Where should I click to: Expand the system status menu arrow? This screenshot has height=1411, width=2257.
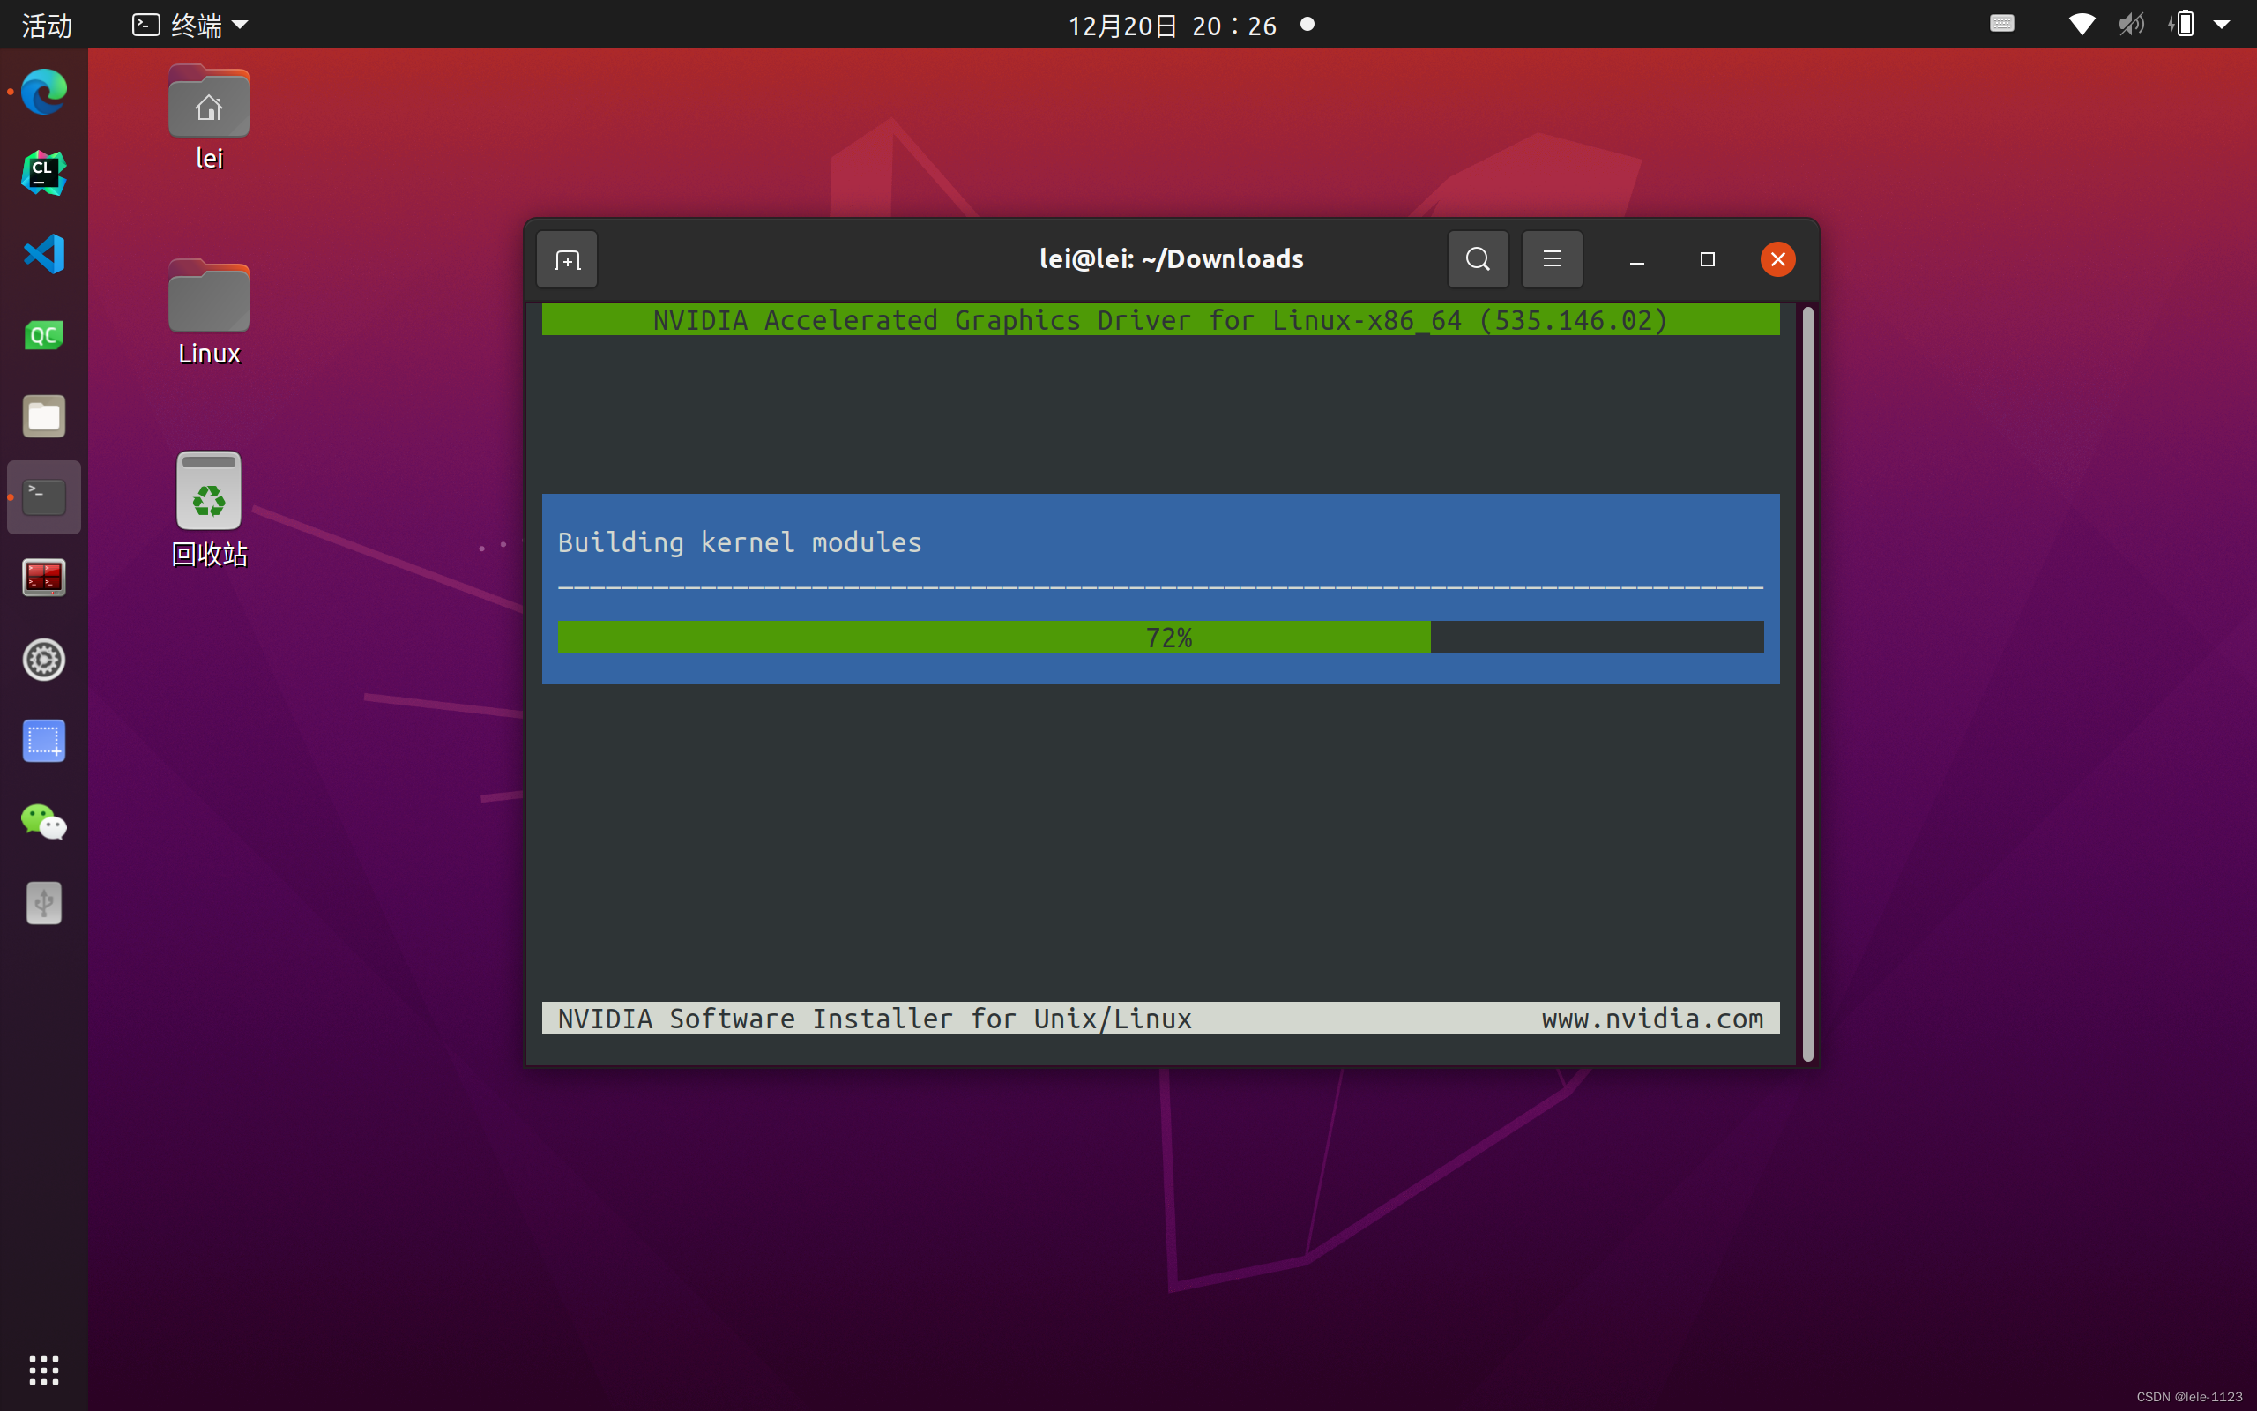click(2223, 26)
